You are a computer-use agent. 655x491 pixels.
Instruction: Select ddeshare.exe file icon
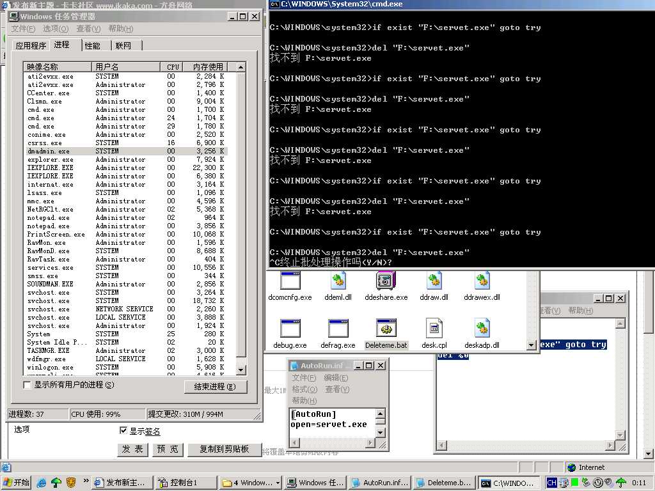coord(386,281)
